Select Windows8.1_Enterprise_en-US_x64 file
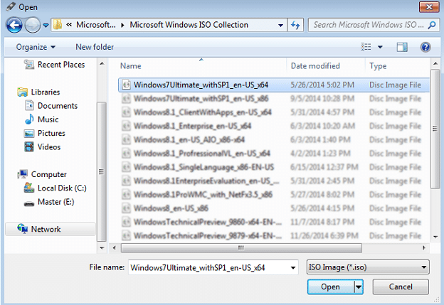444x305 pixels. click(x=273, y=126)
